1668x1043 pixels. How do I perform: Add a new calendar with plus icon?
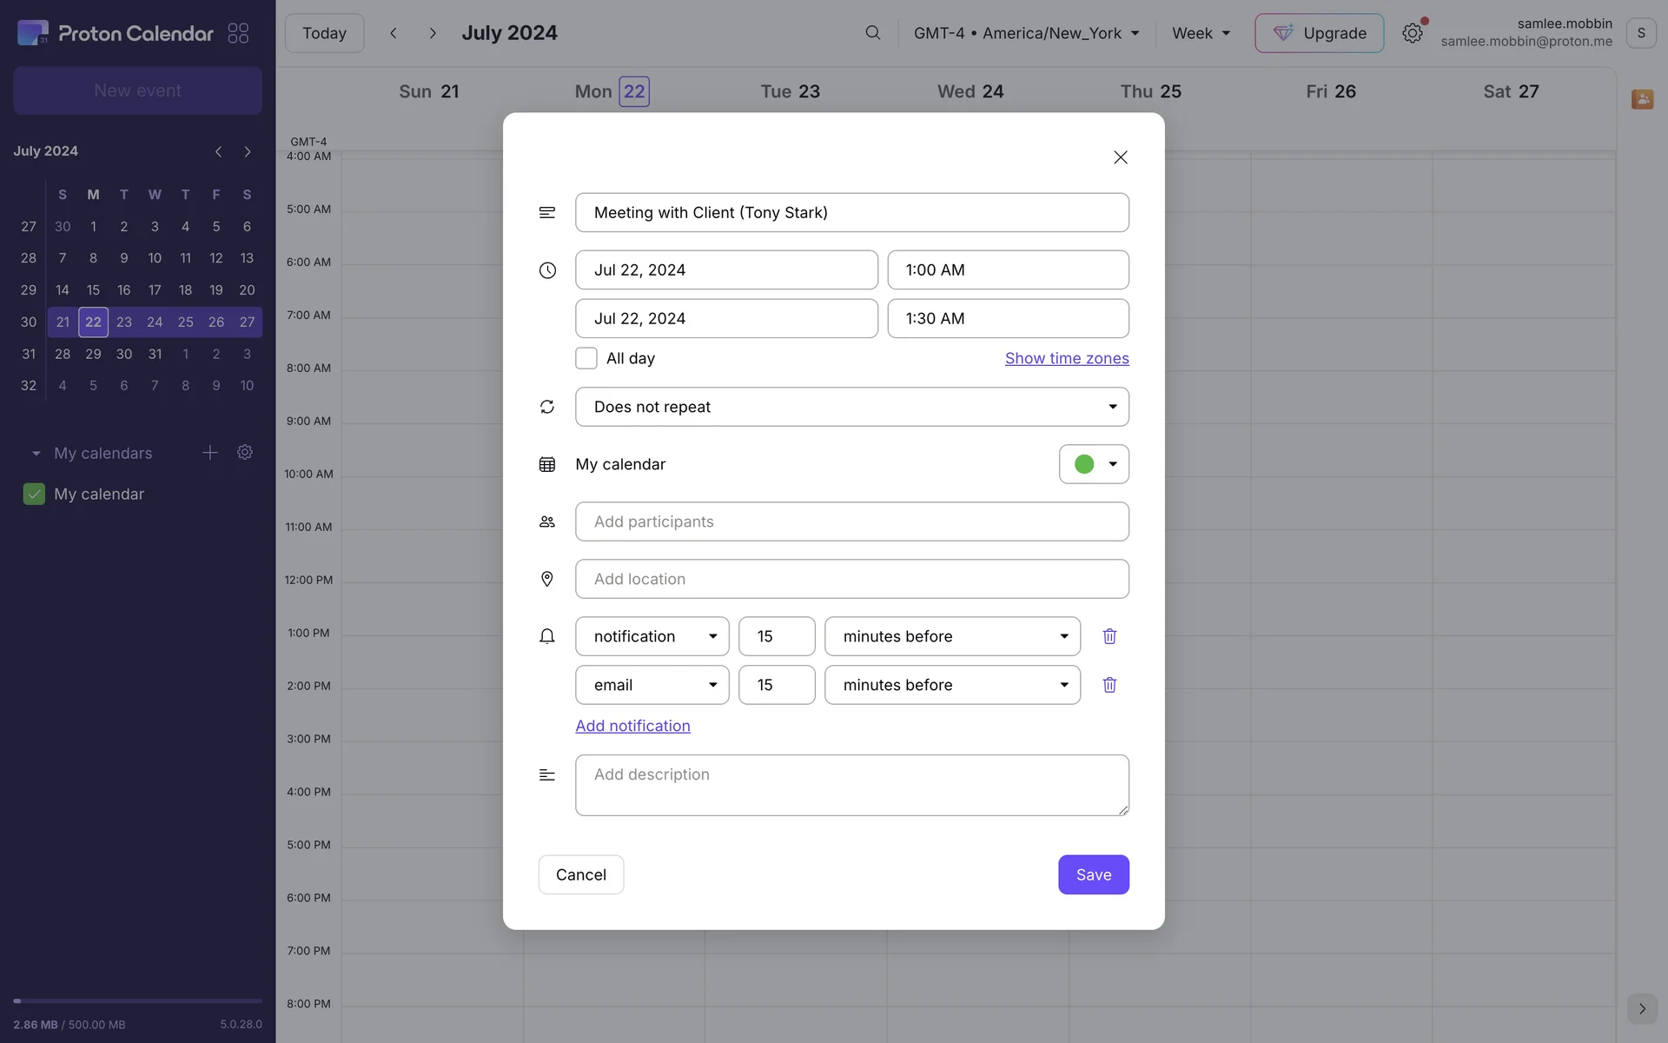[209, 453]
